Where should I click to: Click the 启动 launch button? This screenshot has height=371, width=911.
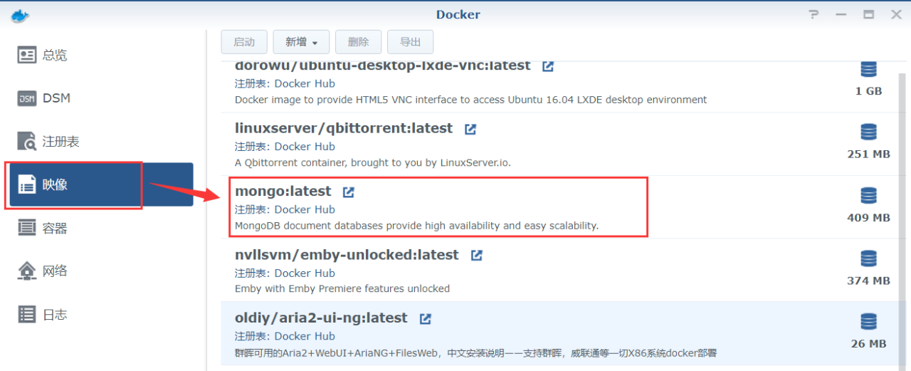(x=244, y=42)
